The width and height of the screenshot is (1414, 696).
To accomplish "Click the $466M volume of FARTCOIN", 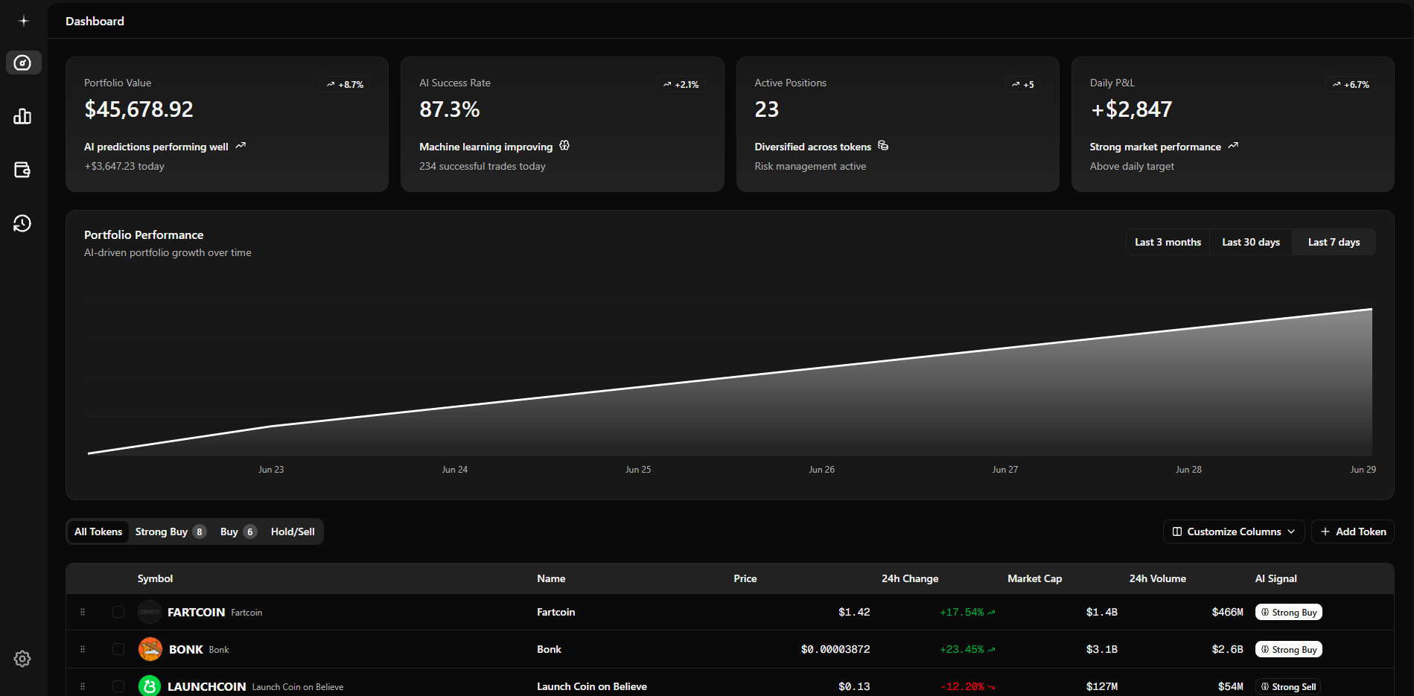I will coord(1228,612).
